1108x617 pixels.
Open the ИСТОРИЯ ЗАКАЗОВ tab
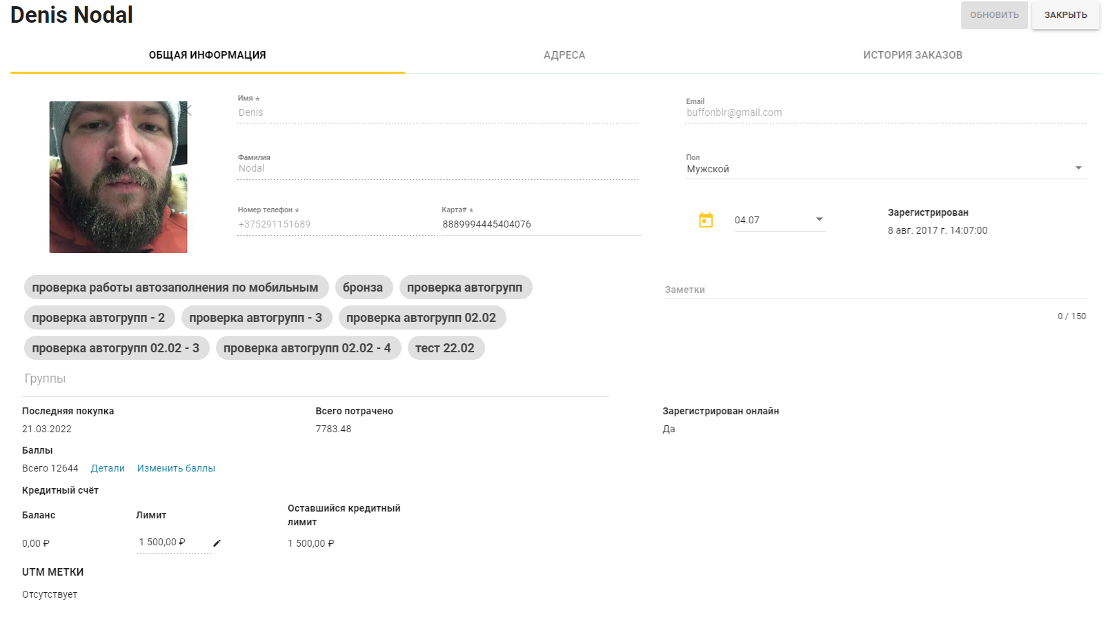(913, 55)
